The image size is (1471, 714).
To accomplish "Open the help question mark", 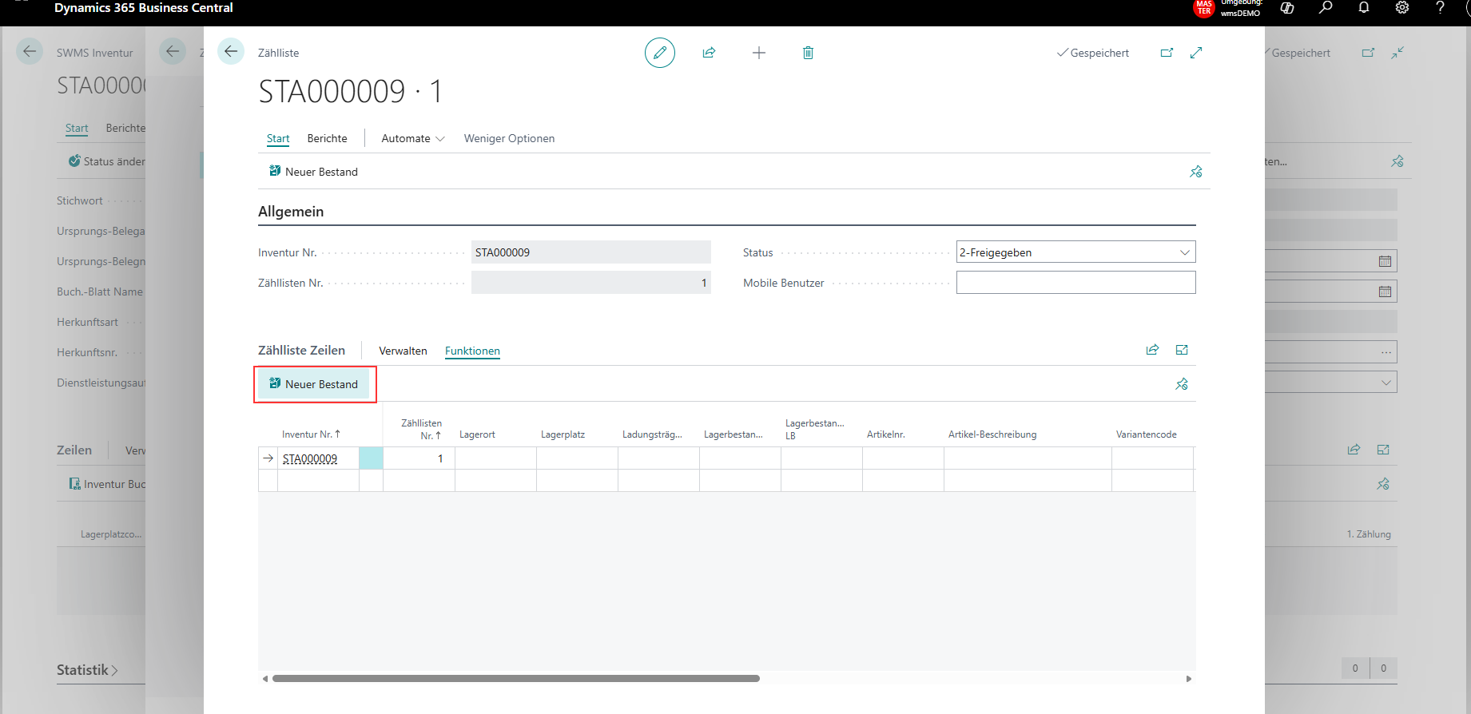I will coord(1440,8).
